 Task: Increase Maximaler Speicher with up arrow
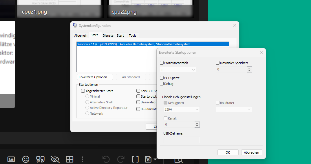tap(249, 68)
